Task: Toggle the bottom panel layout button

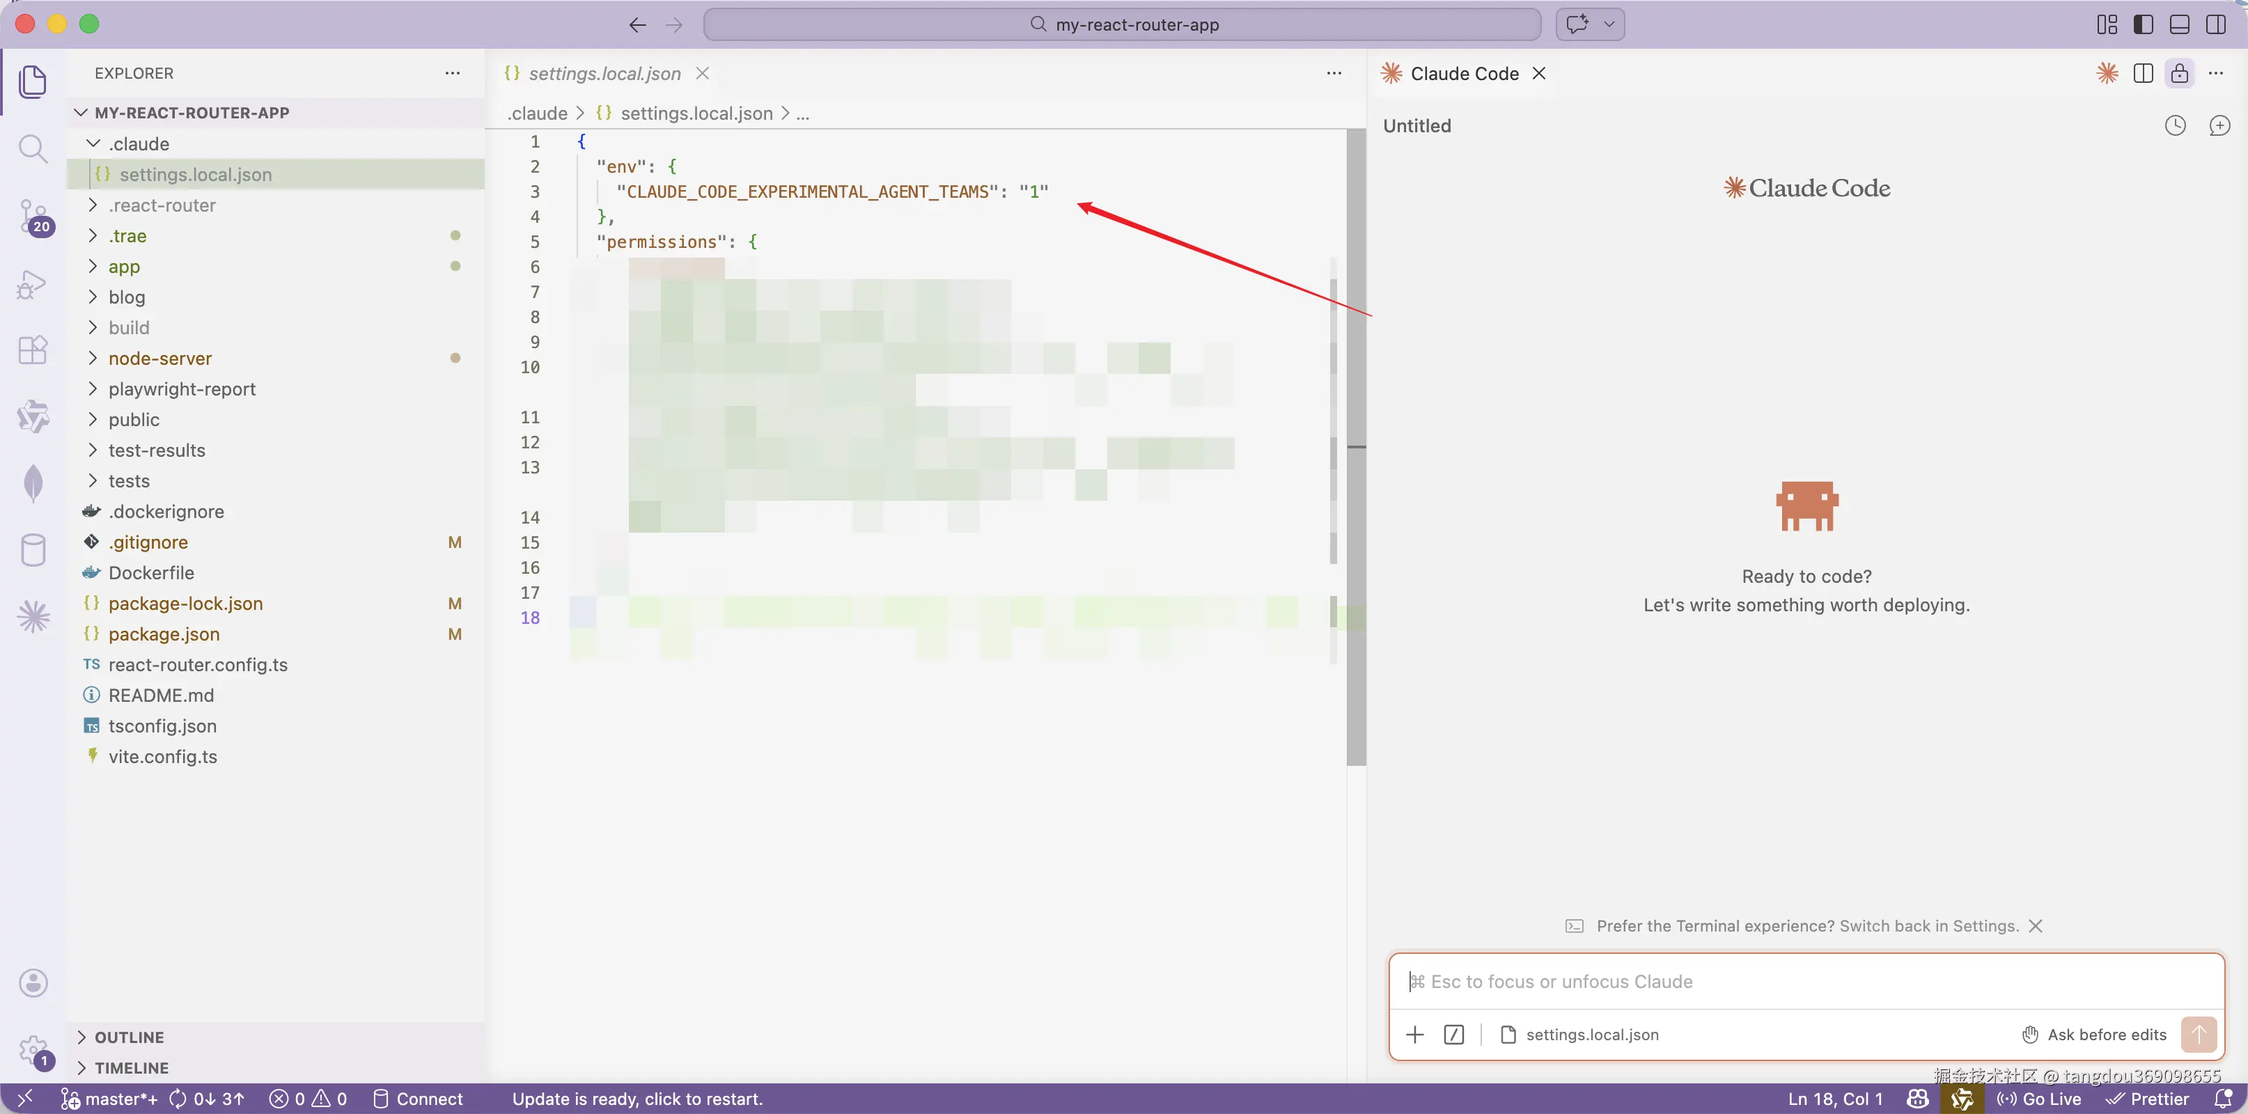Action: click(x=2179, y=24)
